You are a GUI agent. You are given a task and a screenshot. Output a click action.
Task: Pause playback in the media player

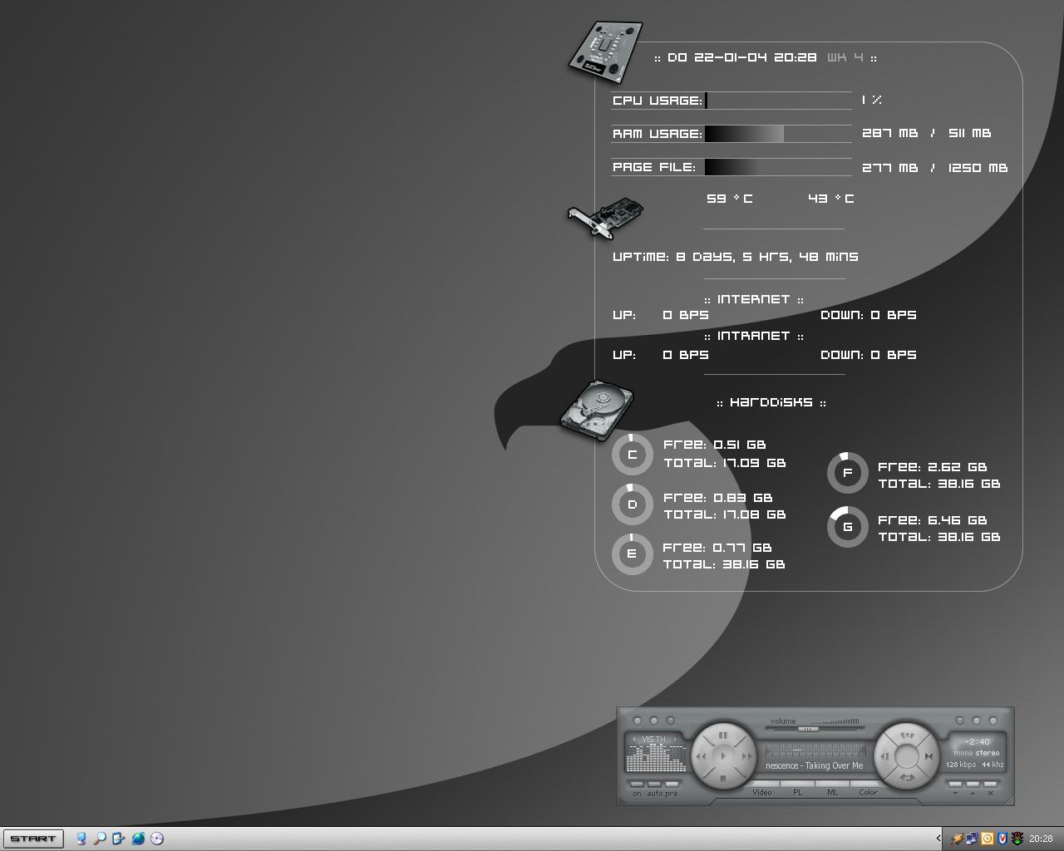point(723,735)
